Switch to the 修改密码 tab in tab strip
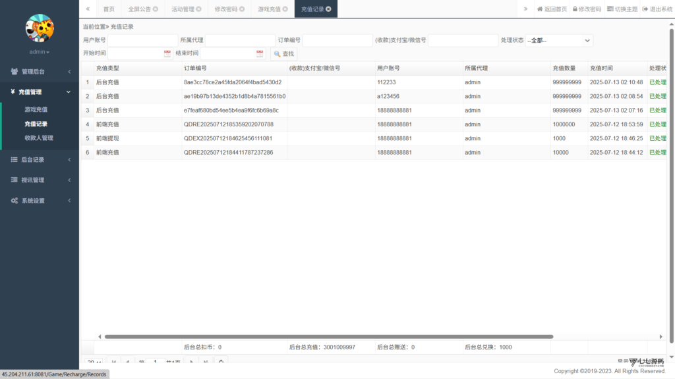This screenshot has width=675, height=379. (x=226, y=9)
